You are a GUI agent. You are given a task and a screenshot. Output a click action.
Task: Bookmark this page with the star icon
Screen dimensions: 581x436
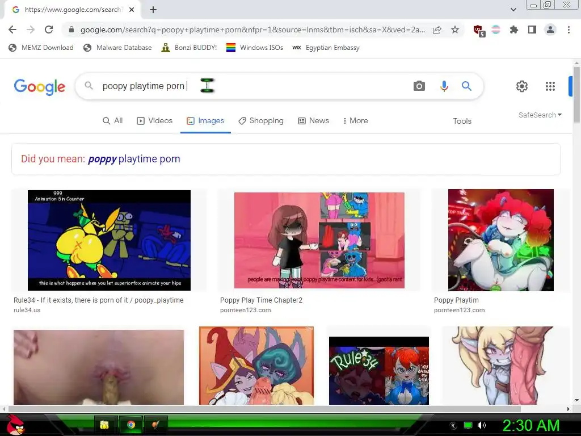pyautogui.click(x=455, y=30)
